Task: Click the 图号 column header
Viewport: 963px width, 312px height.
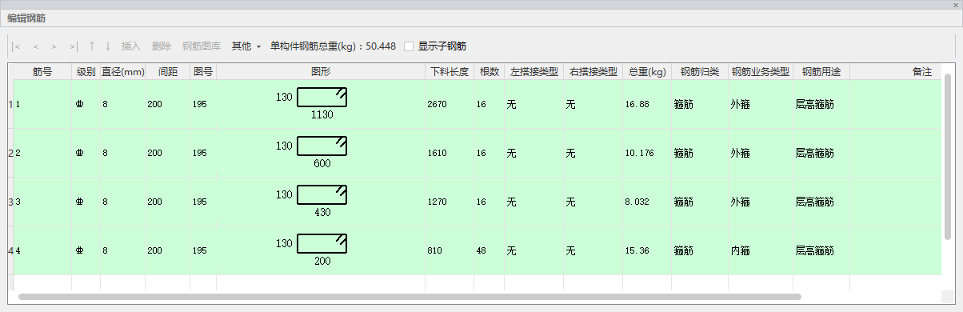Action: pyautogui.click(x=203, y=72)
